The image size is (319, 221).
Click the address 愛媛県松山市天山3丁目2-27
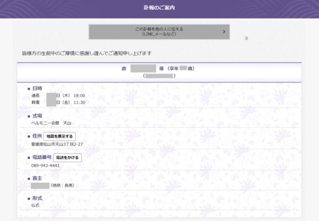pyautogui.click(x=57, y=144)
